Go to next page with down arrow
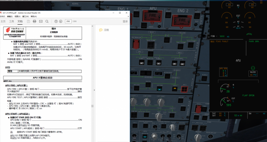The width and height of the screenshot is (267, 142). click(x=61, y=21)
